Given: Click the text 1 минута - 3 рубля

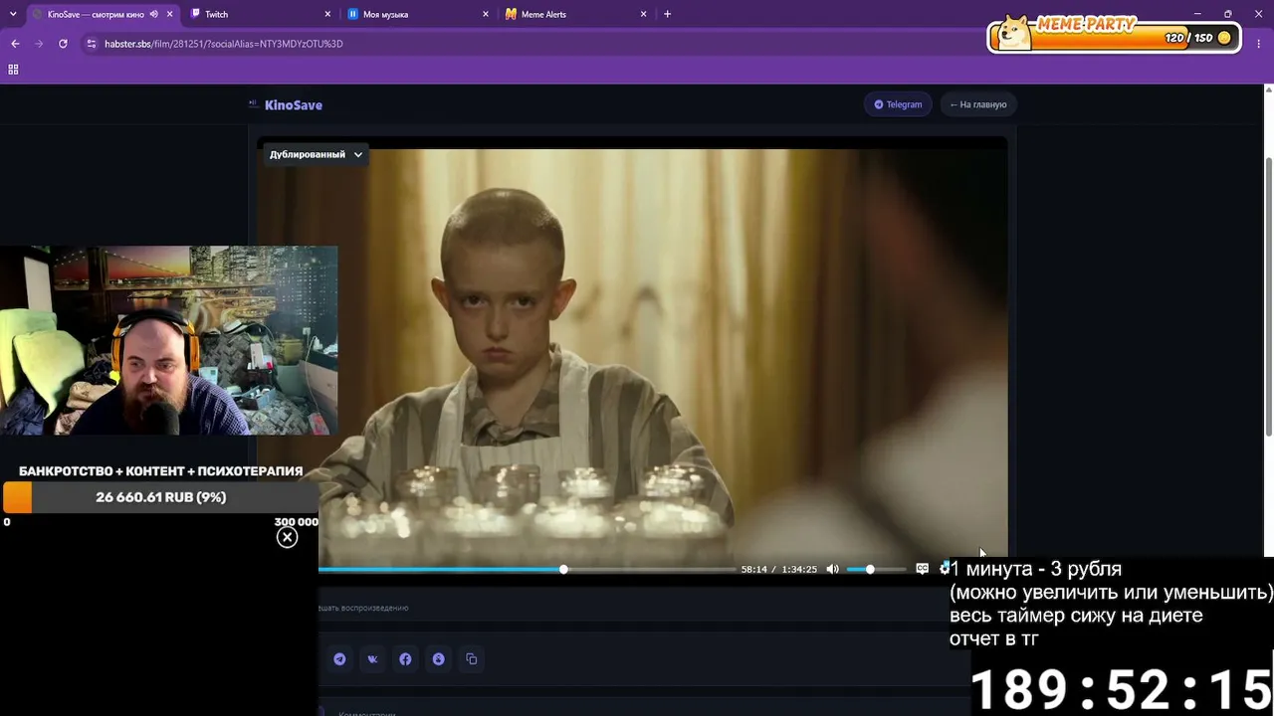Looking at the screenshot, I should point(1036,569).
